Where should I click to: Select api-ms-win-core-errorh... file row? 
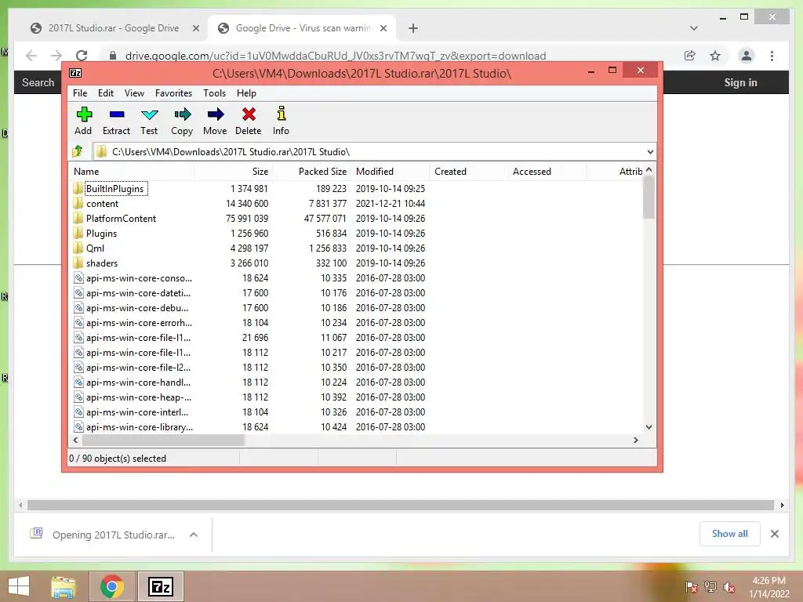coord(355,322)
